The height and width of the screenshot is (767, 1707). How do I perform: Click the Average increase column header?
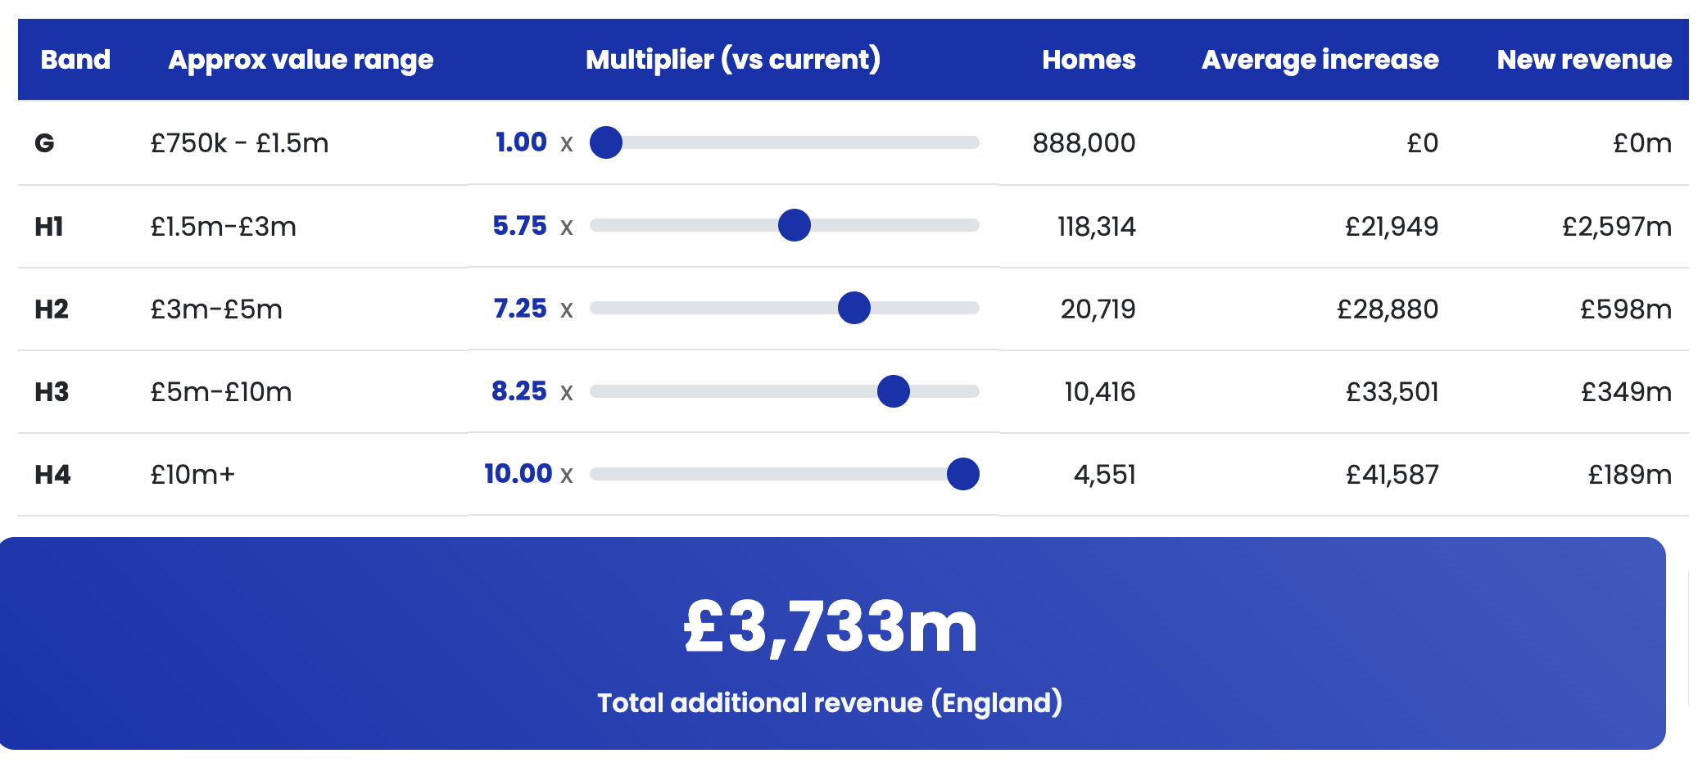coord(1320,60)
